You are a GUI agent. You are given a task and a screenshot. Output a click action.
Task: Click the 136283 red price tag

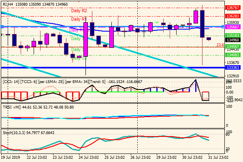click(232, 16)
